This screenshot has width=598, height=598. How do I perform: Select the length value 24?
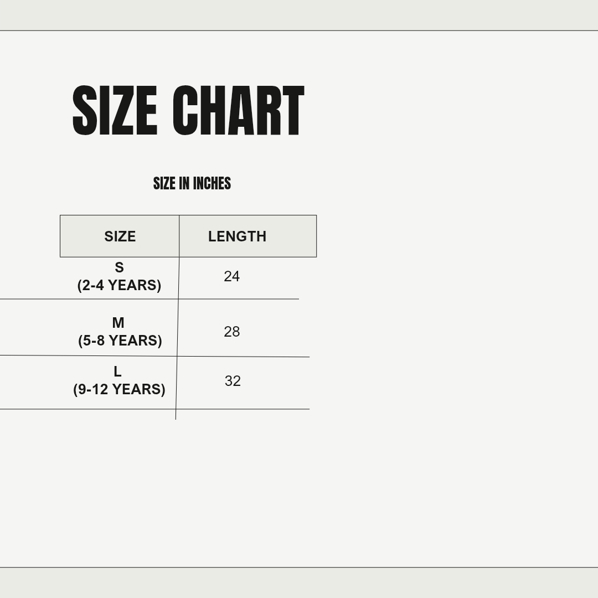pos(231,276)
